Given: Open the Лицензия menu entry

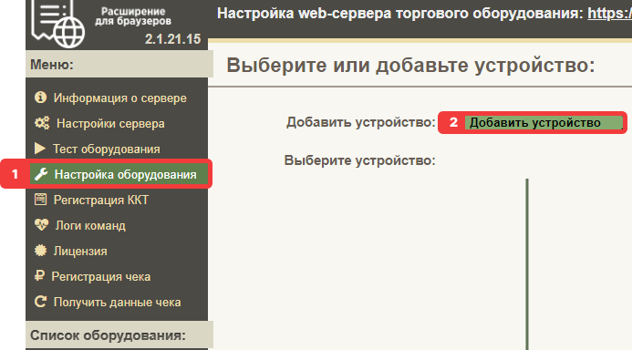Looking at the screenshot, I should pyautogui.click(x=80, y=251).
